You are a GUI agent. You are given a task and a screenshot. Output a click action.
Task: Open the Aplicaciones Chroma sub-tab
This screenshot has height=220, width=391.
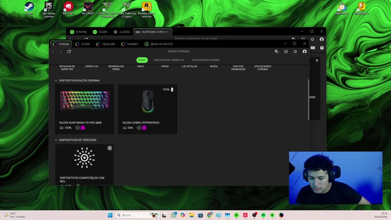[x=206, y=60]
